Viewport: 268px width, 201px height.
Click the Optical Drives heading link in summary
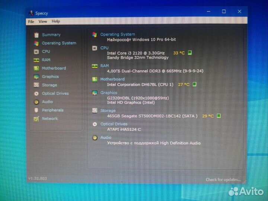[114, 124]
